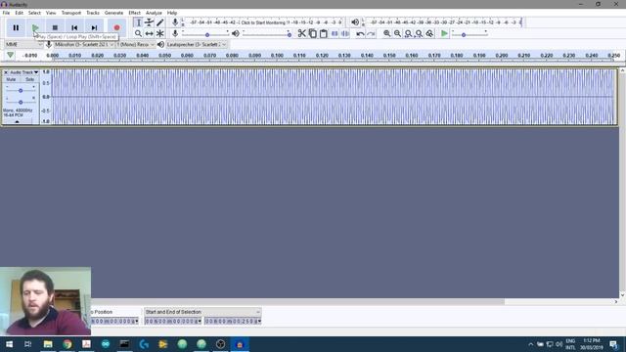Viewport: 626px width, 352px height.
Task: Open Chrome from the taskbar
Action: click(67, 344)
